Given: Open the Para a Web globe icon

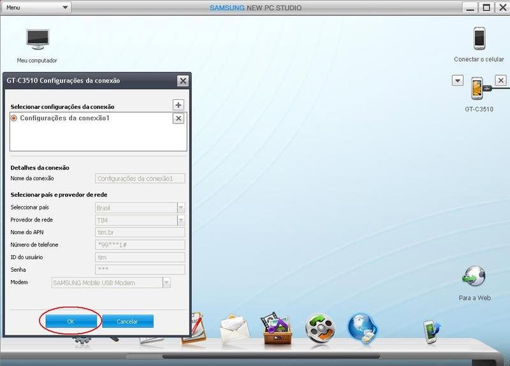Looking at the screenshot, I should [474, 276].
